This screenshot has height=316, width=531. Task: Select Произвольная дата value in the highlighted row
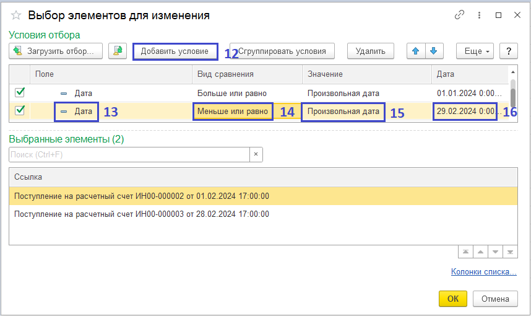click(x=343, y=112)
